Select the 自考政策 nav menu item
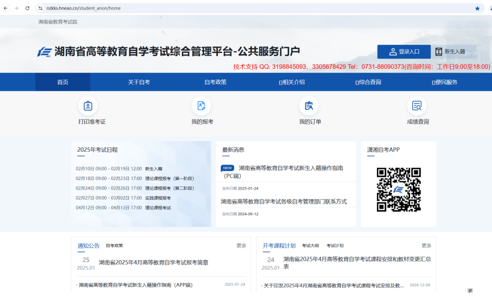The height and width of the screenshot is (297, 492). [215, 82]
